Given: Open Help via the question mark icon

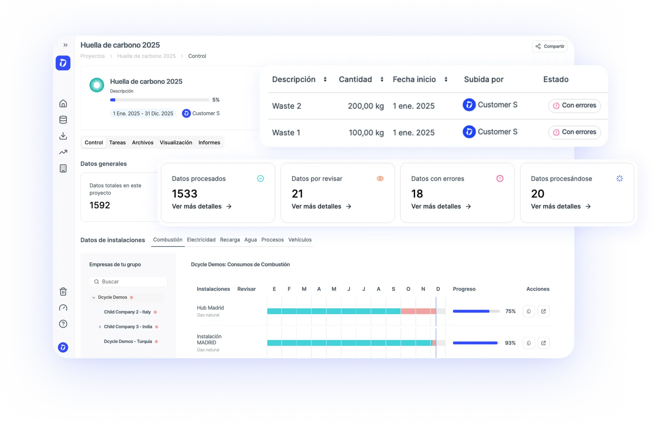Looking at the screenshot, I should pyautogui.click(x=63, y=324).
